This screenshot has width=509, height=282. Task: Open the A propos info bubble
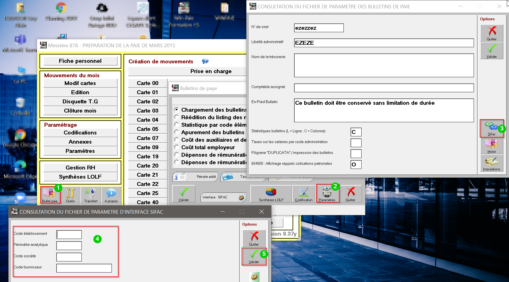pos(111,194)
